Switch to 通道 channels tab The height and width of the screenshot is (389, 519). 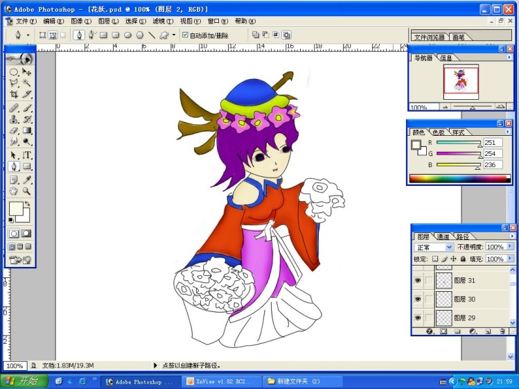point(443,236)
